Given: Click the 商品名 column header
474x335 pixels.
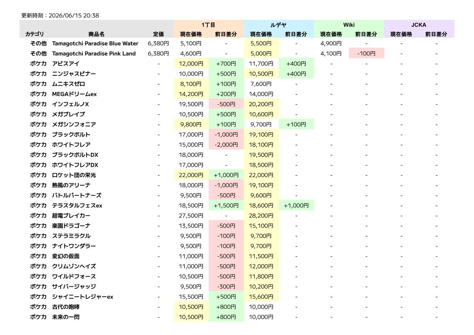Looking at the screenshot, I should tap(96, 34).
